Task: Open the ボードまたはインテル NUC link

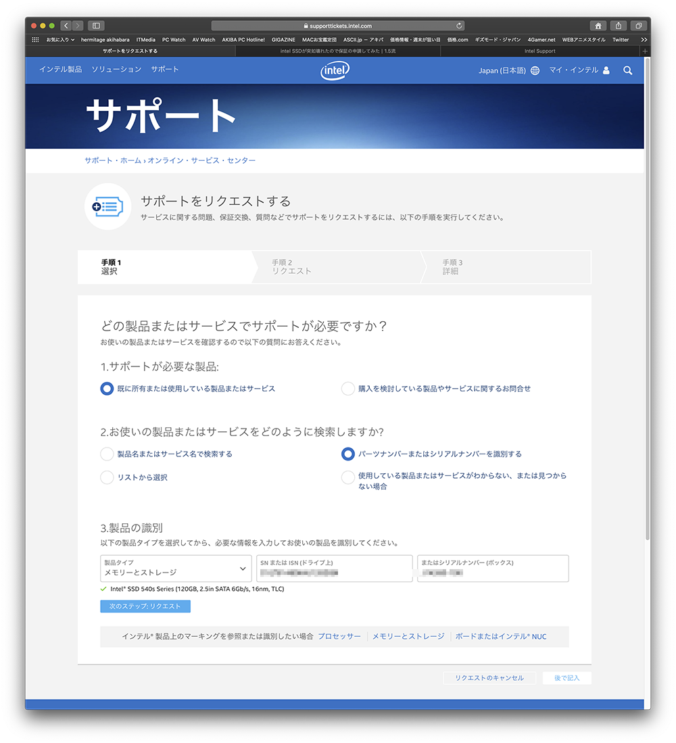Action: pyautogui.click(x=501, y=636)
